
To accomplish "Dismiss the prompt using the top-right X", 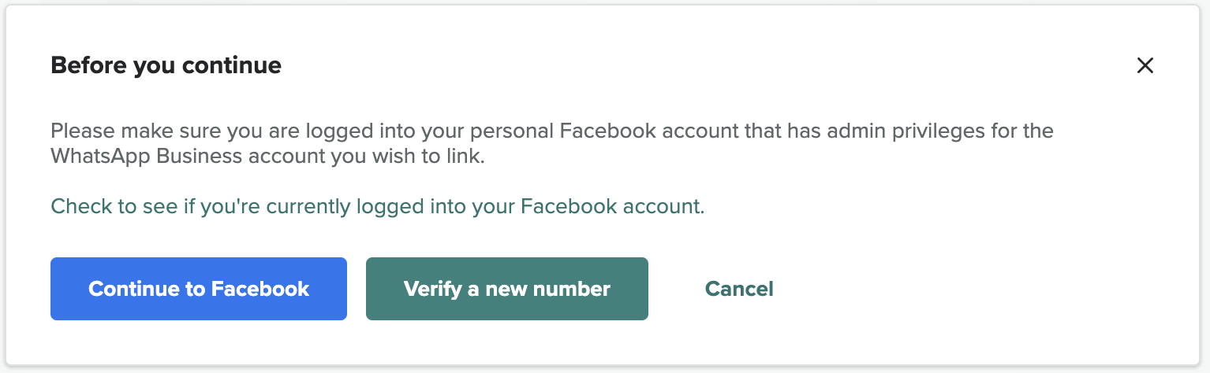I will click(x=1145, y=65).
